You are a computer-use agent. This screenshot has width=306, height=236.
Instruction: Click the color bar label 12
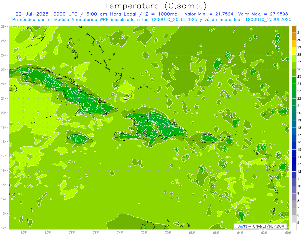click(299, 171)
